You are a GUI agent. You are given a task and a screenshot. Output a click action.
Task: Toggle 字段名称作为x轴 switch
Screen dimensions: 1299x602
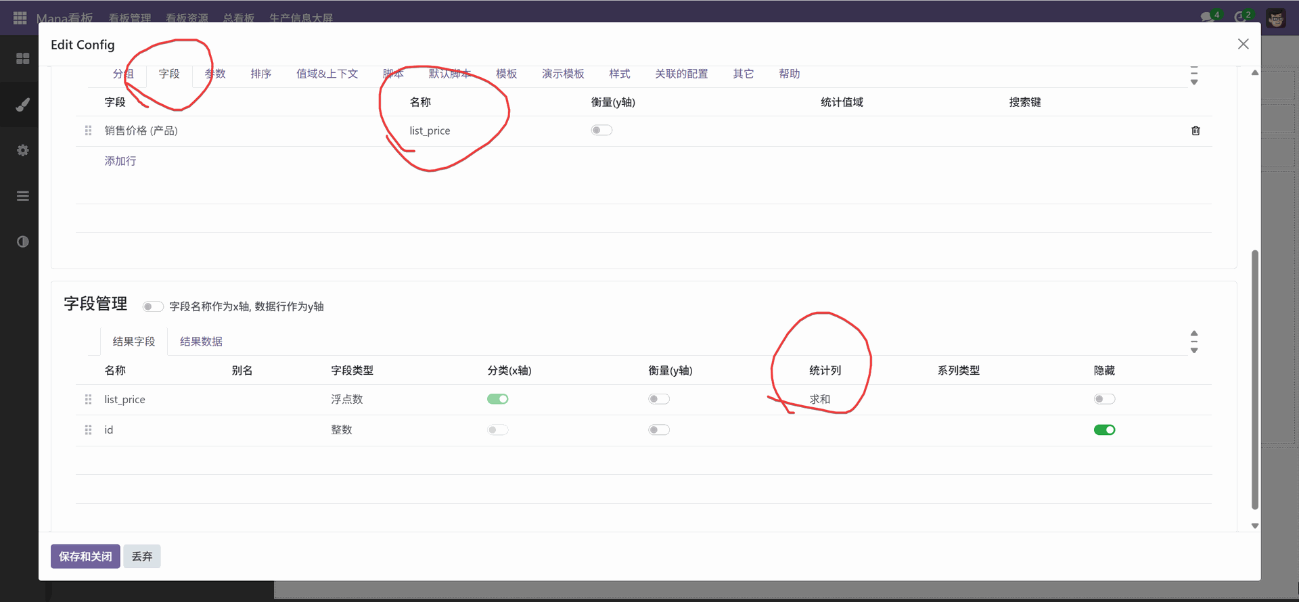click(x=153, y=306)
